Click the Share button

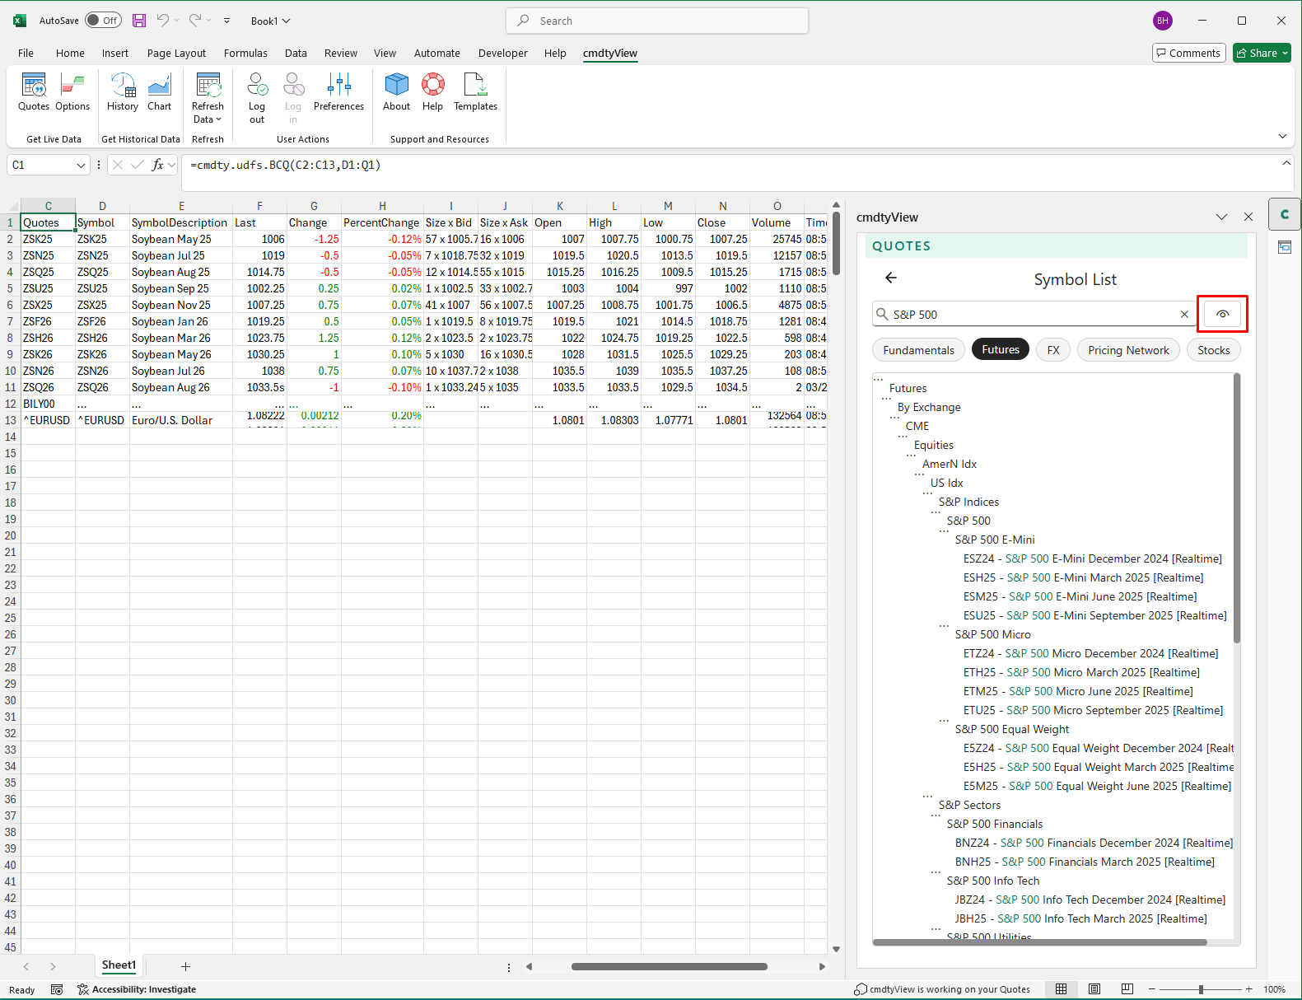(x=1262, y=53)
